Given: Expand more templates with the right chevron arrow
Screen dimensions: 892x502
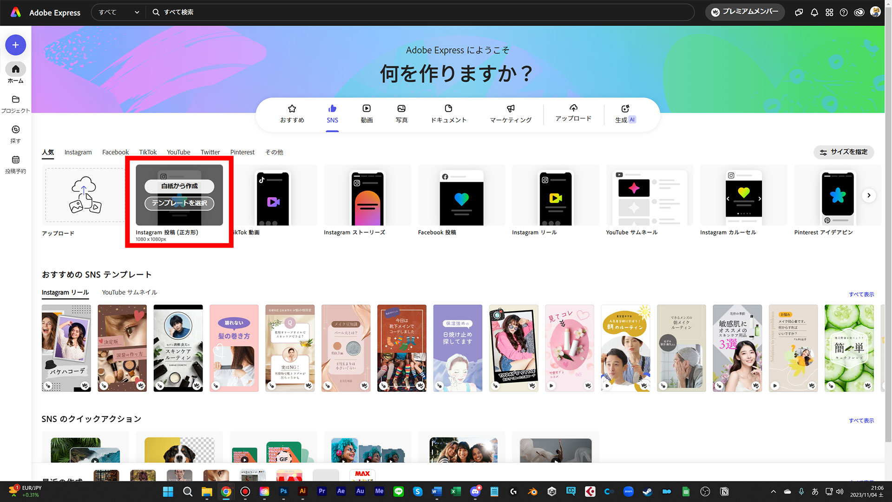Looking at the screenshot, I should (x=869, y=195).
